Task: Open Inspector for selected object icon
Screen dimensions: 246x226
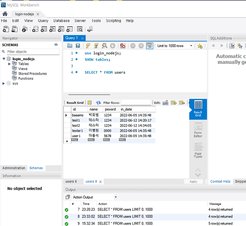Action: coord(25,29)
